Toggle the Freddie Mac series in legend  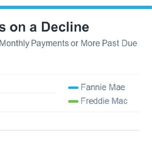(98, 101)
